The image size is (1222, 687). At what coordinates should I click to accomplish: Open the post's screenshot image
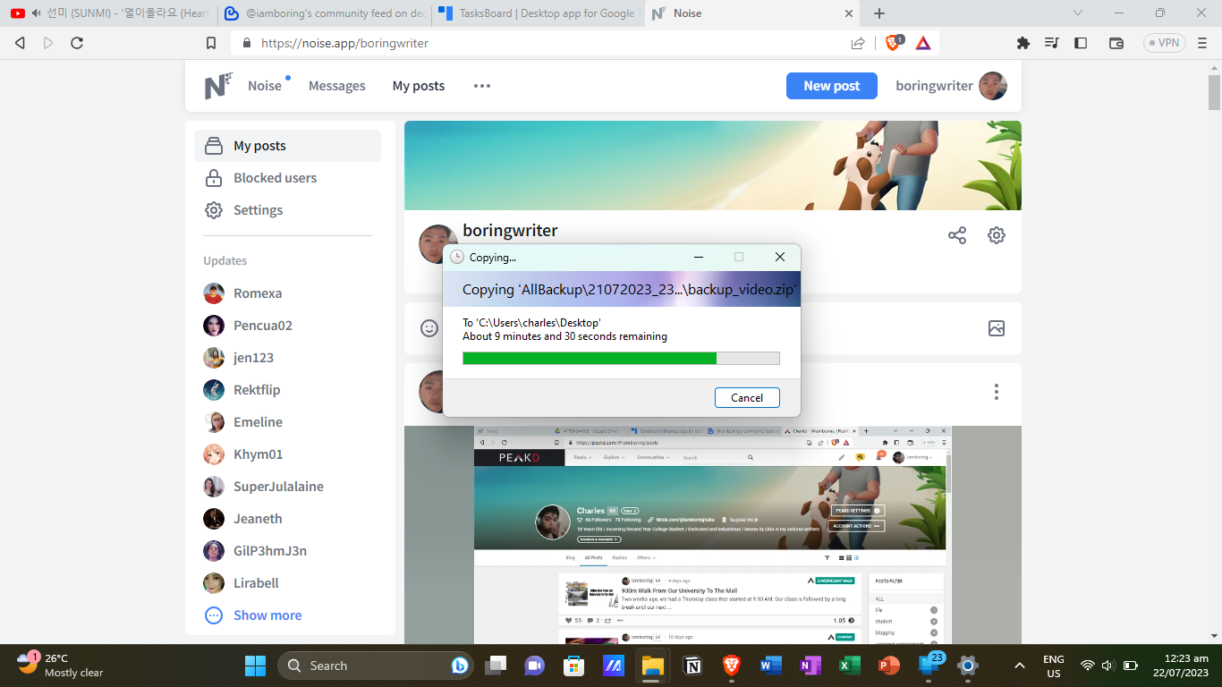[712, 535]
